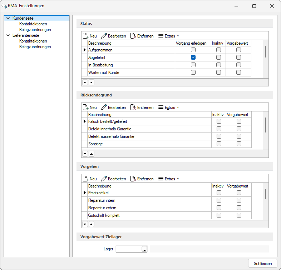Check Vorgabewert for Falsch bestellt/geliefert
Image resolution: width=281 pixels, height=270 pixels.
[x=238, y=121]
